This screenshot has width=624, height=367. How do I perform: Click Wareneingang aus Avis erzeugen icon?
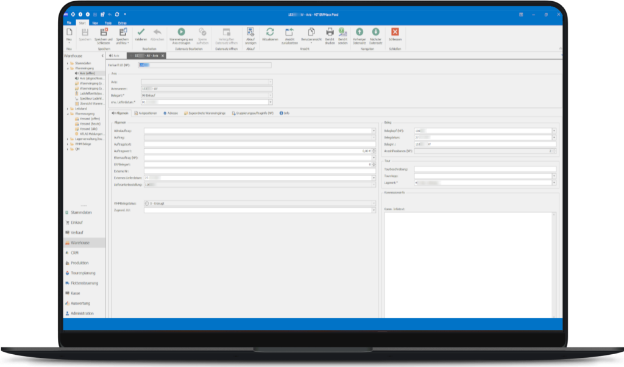pyautogui.click(x=181, y=32)
